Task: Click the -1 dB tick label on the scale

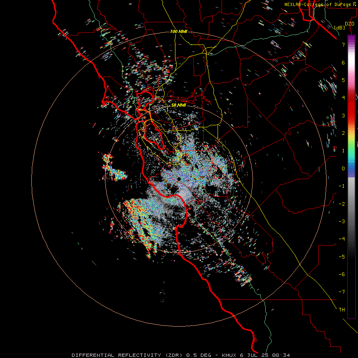Action: pyautogui.click(x=342, y=186)
